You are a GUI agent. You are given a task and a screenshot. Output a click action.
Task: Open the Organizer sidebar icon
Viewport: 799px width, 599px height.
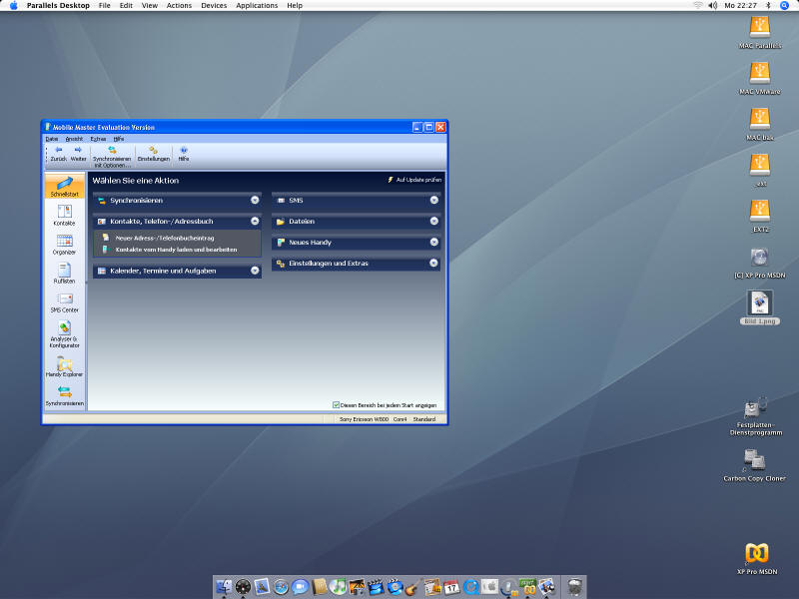click(x=64, y=244)
